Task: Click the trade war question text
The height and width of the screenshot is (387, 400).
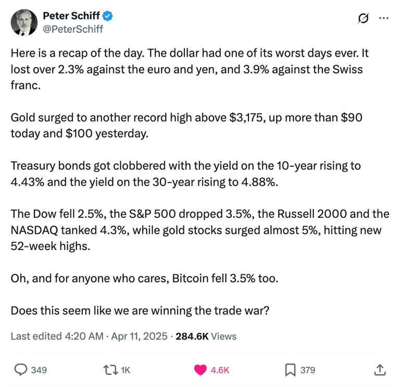Action: pos(140,311)
